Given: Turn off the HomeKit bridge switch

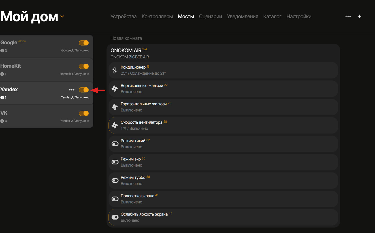Looking at the screenshot, I should 84,66.
